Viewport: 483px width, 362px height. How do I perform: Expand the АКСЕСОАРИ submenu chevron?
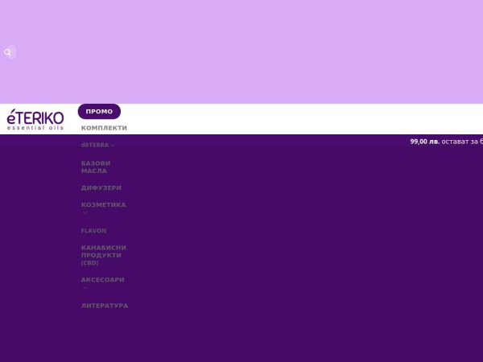tap(85, 288)
